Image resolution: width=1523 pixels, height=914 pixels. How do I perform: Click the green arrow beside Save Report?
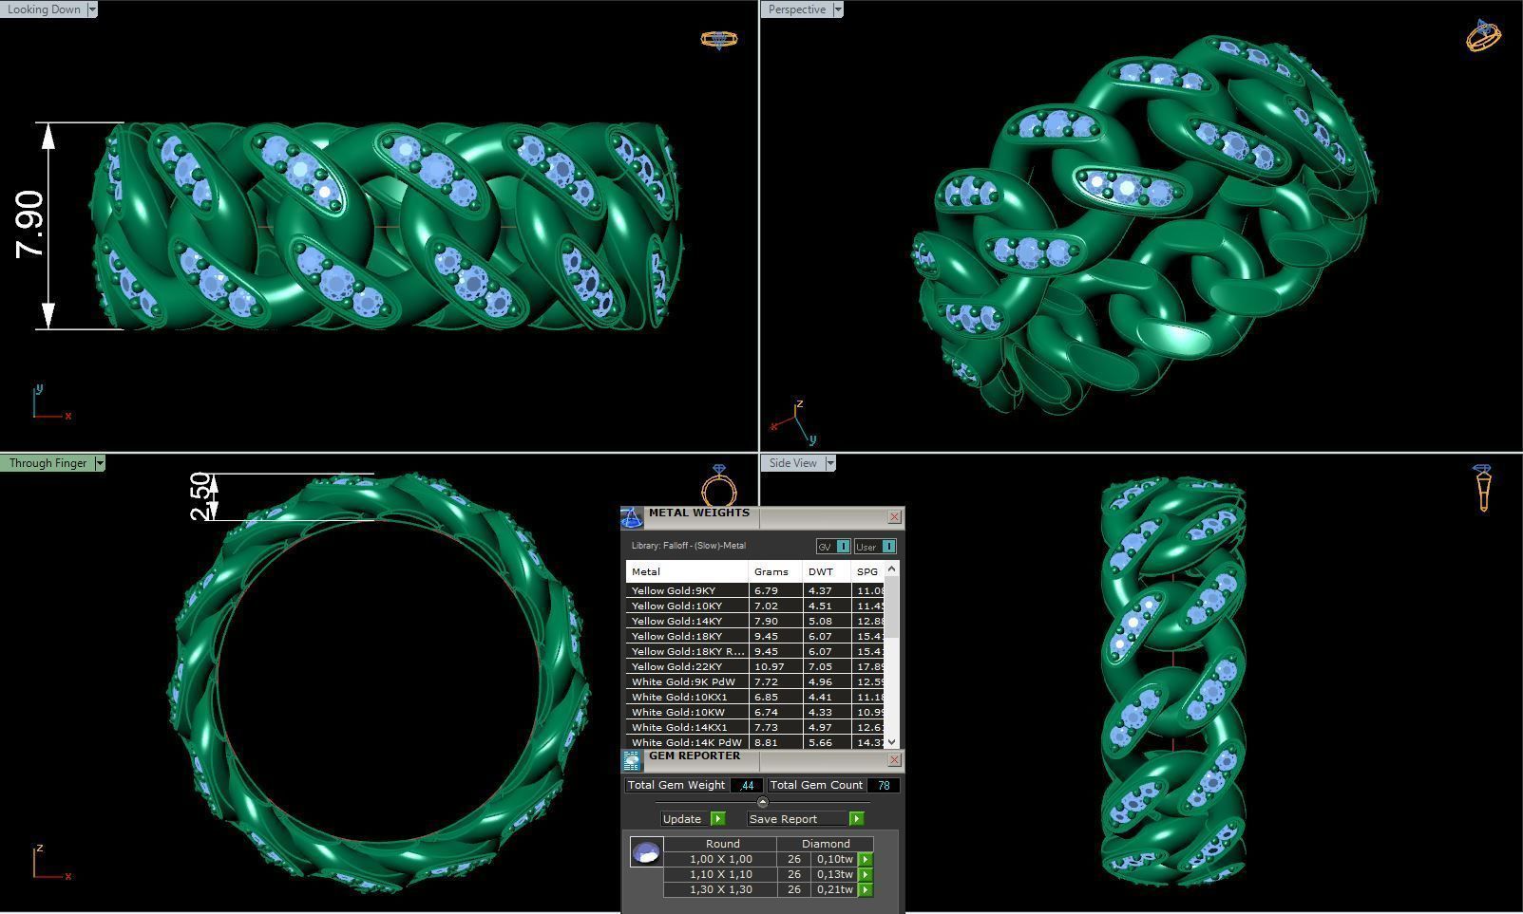coord(856,818)
